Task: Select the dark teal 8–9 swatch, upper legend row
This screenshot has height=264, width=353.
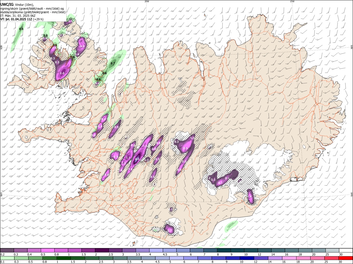Action: tap(224, 250)
